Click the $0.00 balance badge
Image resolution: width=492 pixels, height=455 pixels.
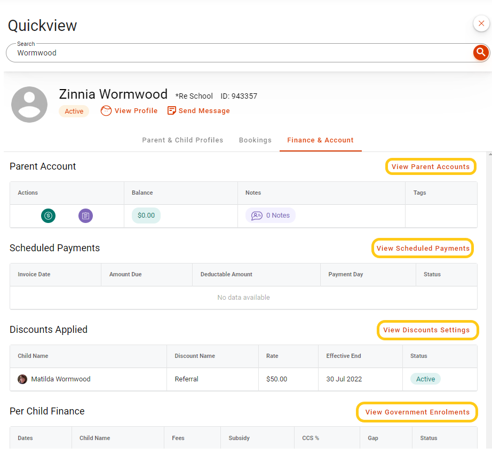pos(146,215)
